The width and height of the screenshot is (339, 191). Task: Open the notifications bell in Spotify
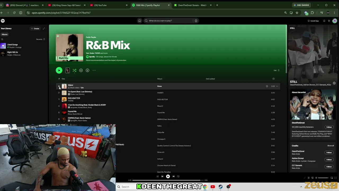coord(324,21)
